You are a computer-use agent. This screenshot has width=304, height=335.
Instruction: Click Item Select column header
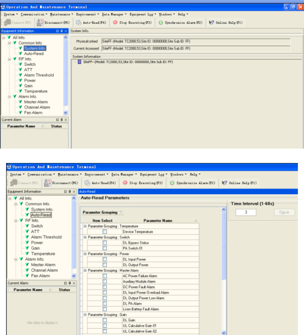click(x=102, y=220)
